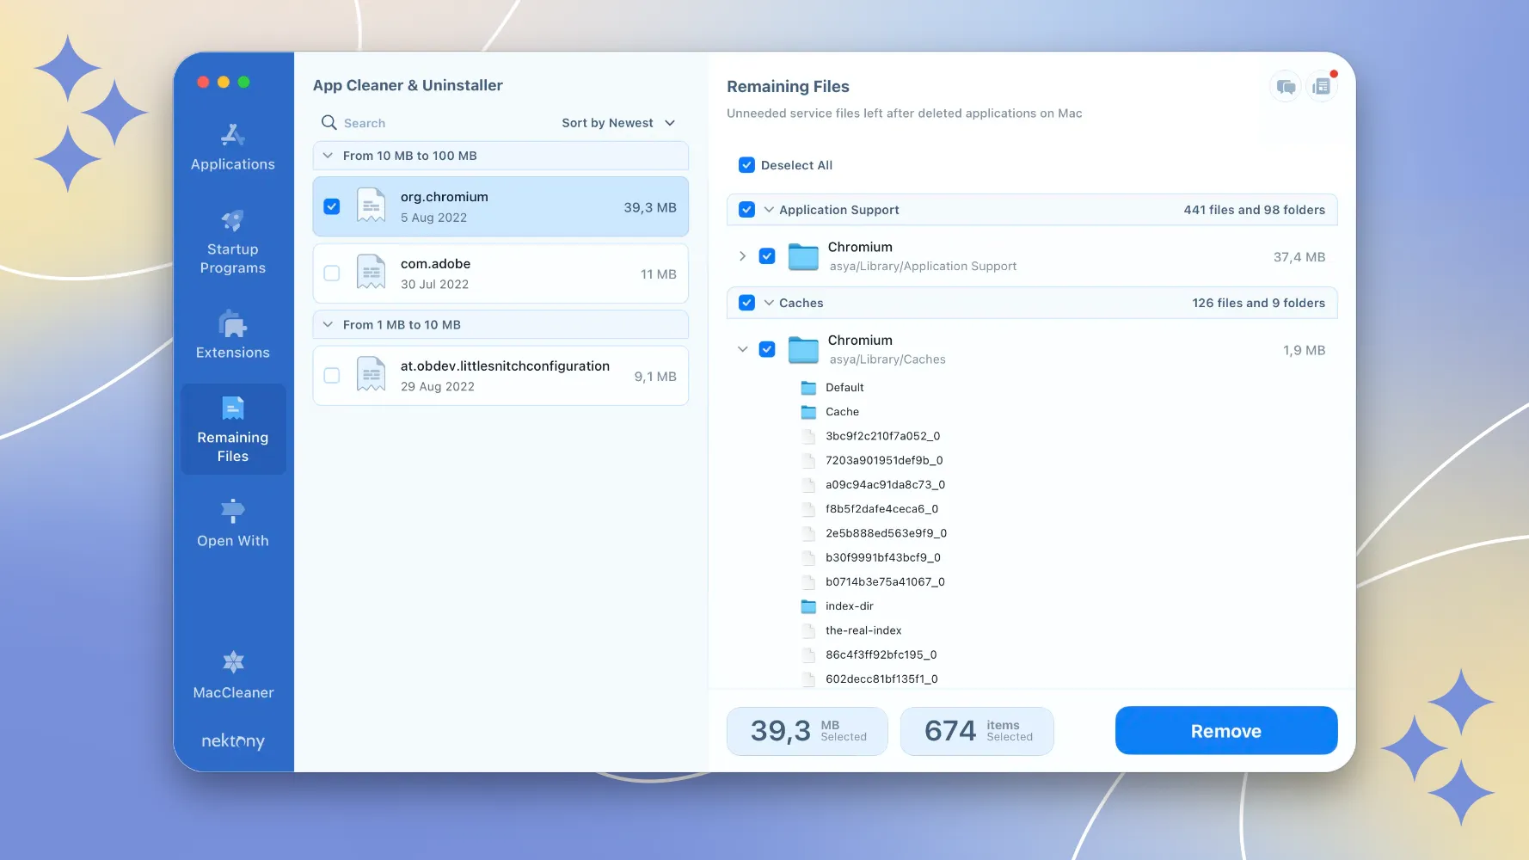Click the 37,4 MB size value
This screenshot has width=1529, height=860.
(x=1299, y=257)
